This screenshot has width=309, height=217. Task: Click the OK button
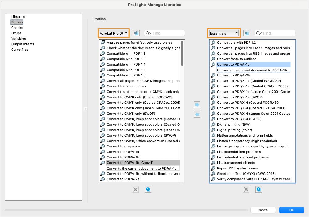[291, 210]
